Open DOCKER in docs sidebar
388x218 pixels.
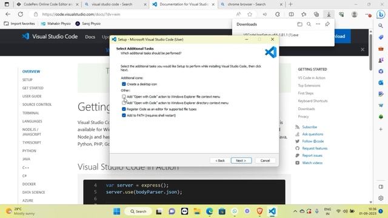pyautogui.click(x=29, y=184)
